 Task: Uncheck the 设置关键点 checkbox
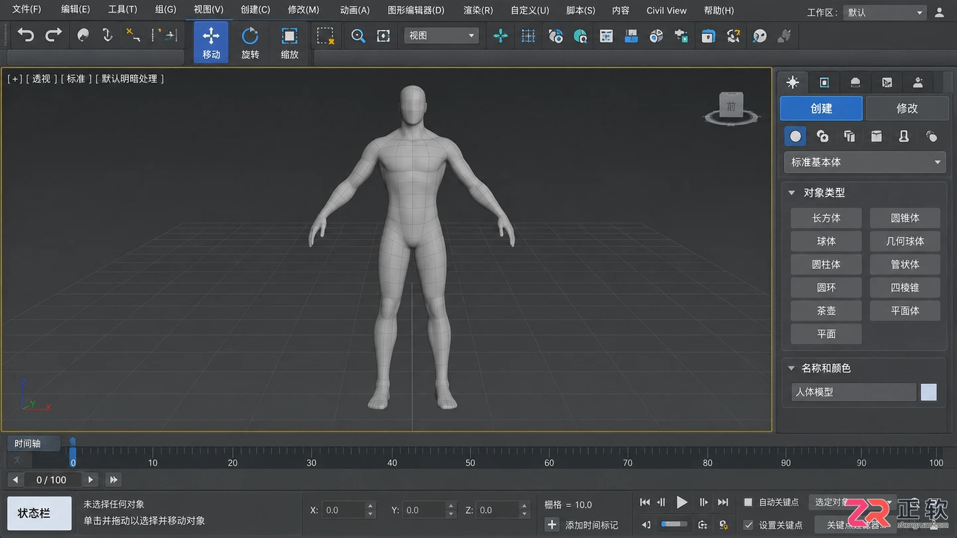click(748, 525)
